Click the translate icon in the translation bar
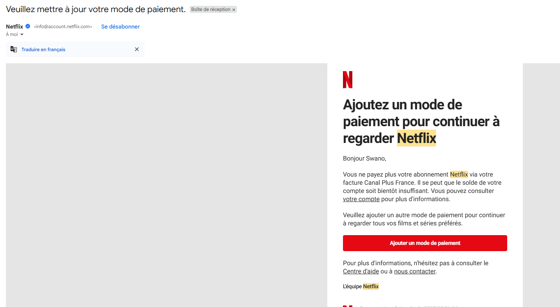Viewport: 560px width, 307px height. coord(14,49)
